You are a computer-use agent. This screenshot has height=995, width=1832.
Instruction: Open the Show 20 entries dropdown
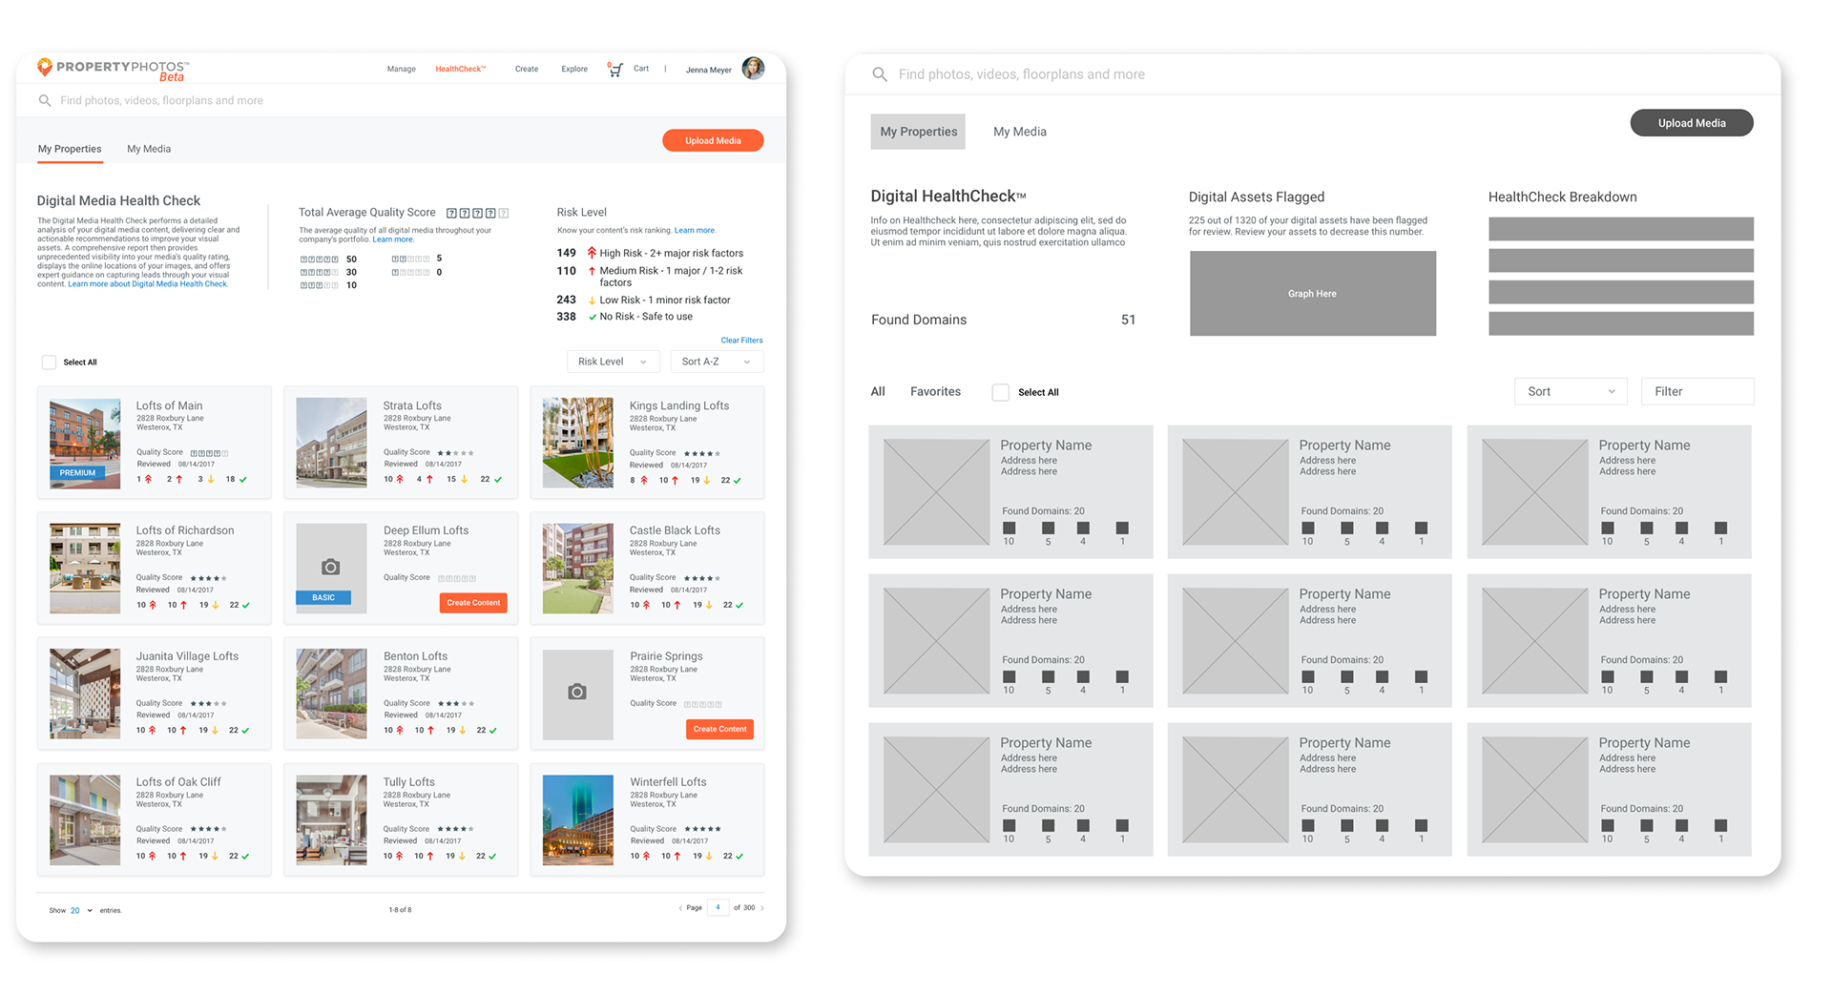[x=81, y=910]
